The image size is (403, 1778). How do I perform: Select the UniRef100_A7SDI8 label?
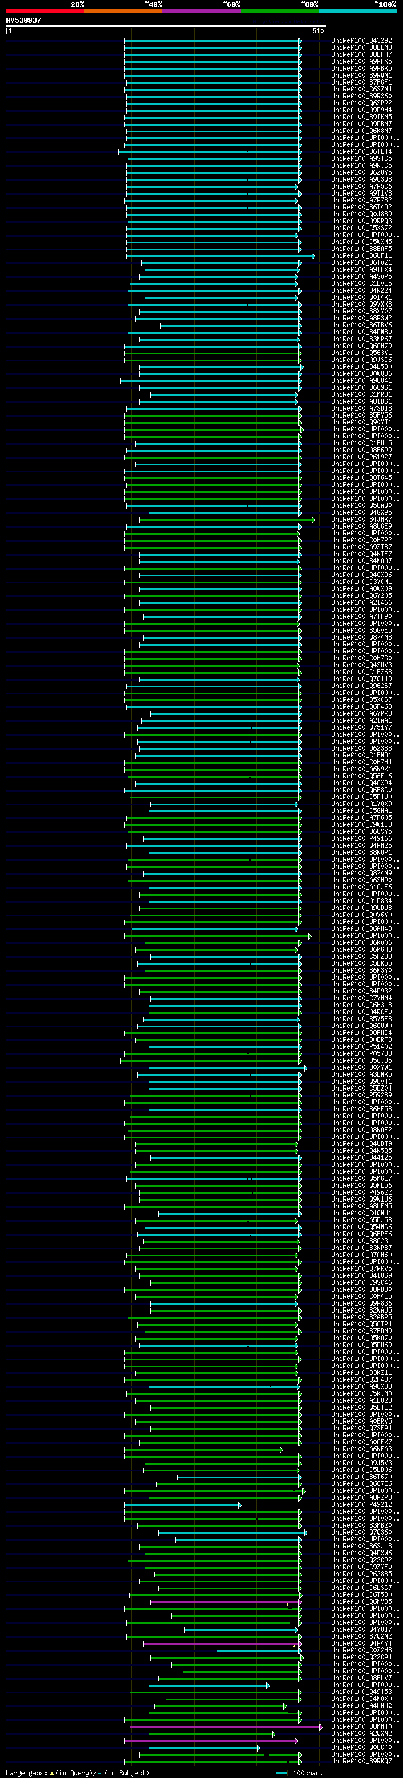tap(361, 409)
